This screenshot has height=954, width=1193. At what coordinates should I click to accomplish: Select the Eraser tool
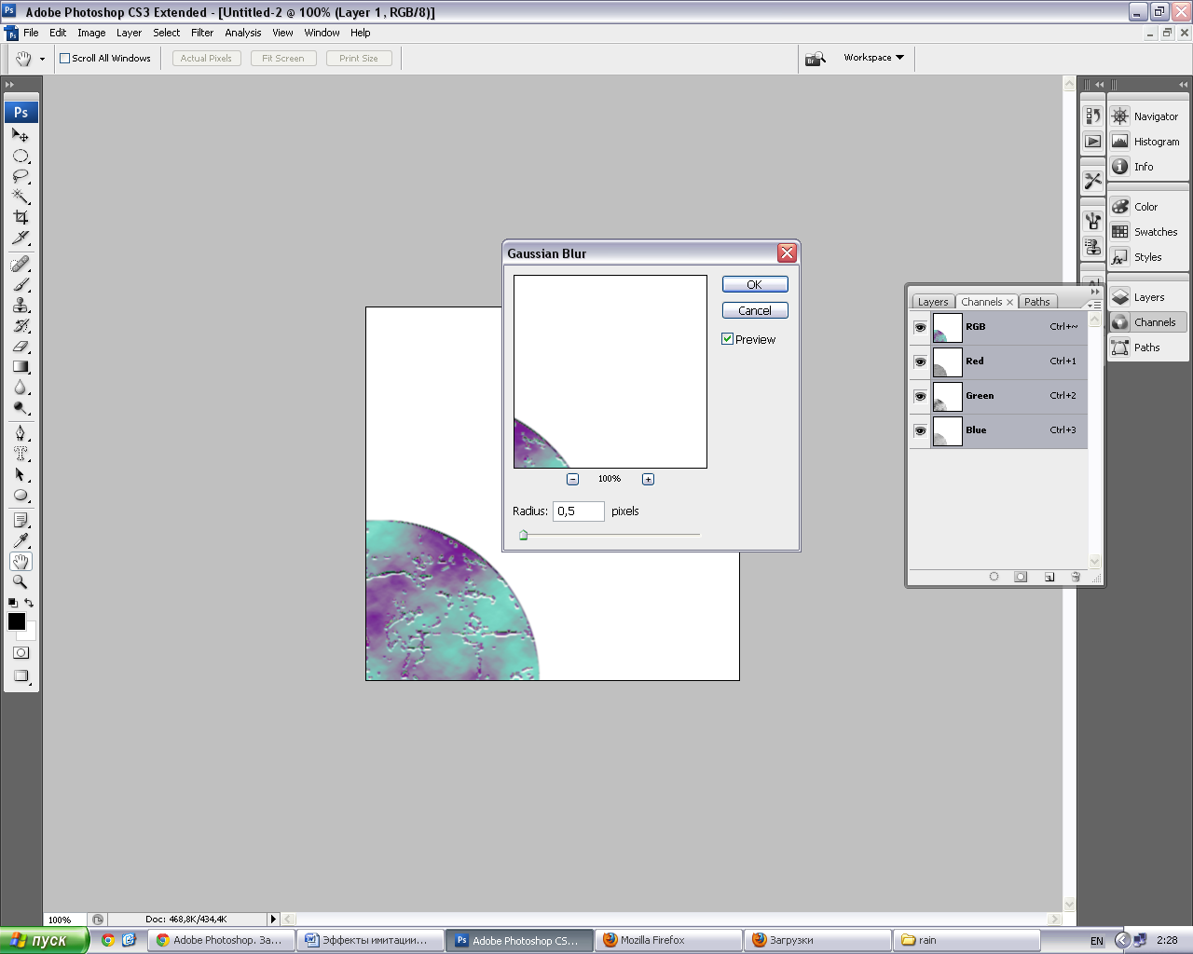[21, 347]
